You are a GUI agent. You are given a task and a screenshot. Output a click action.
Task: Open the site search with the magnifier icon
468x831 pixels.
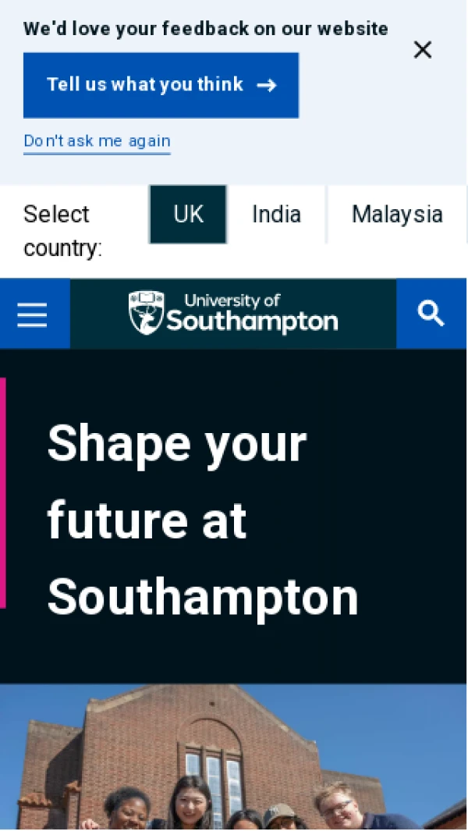click(431, 314)
